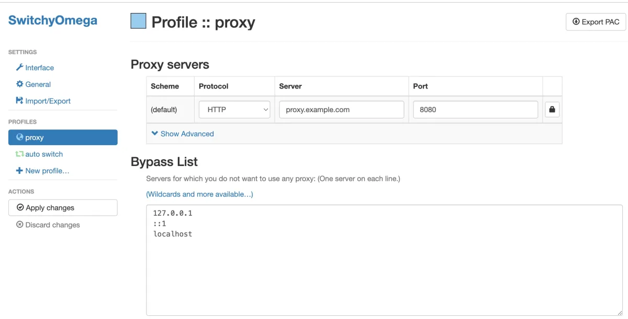Click the Proxy servers heading
The width and height of the screenshot is (628, 319).
coord(170,64)
